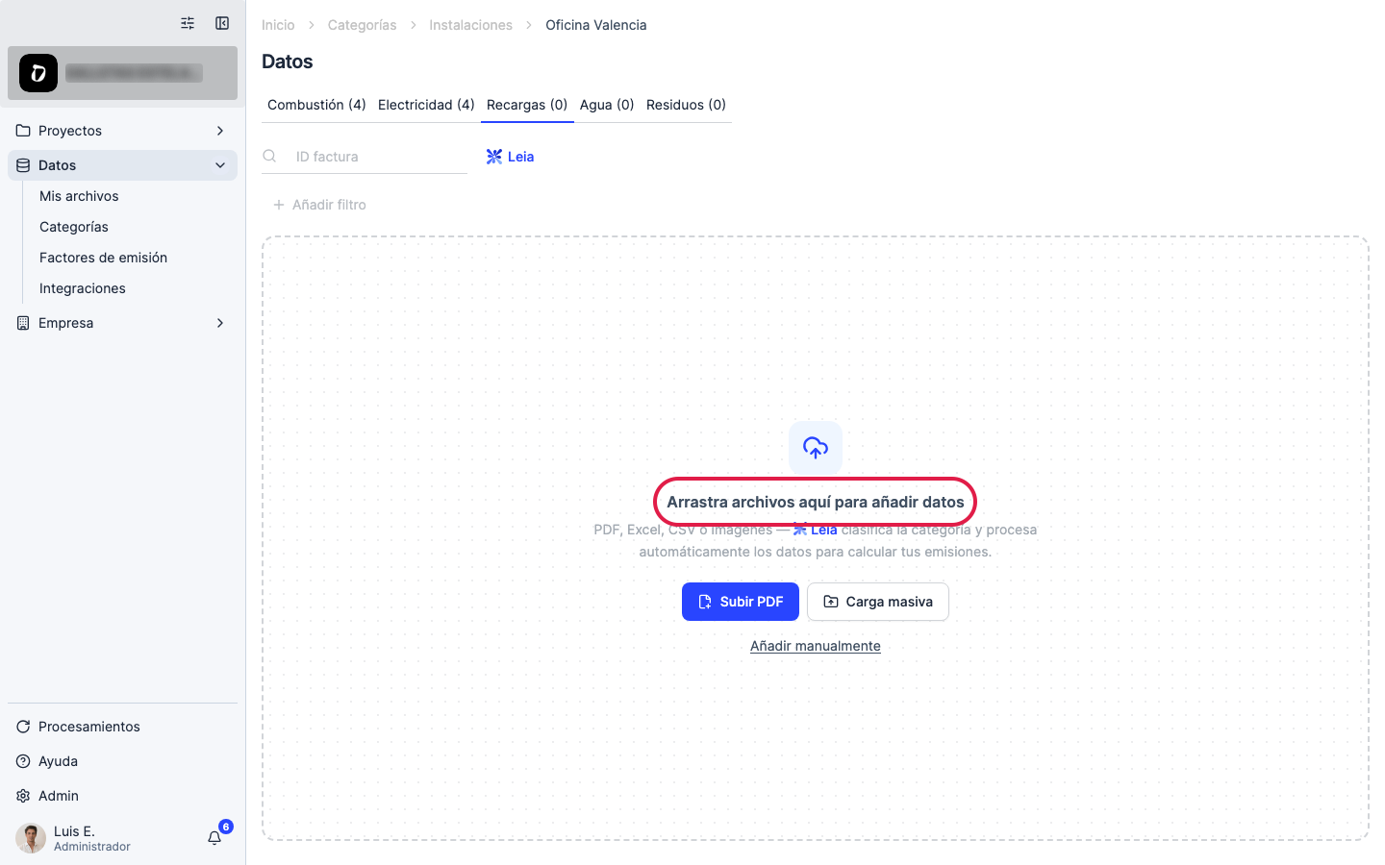Open Mis archivos in sidebar

pyautogui.click(x=79, y=196)
